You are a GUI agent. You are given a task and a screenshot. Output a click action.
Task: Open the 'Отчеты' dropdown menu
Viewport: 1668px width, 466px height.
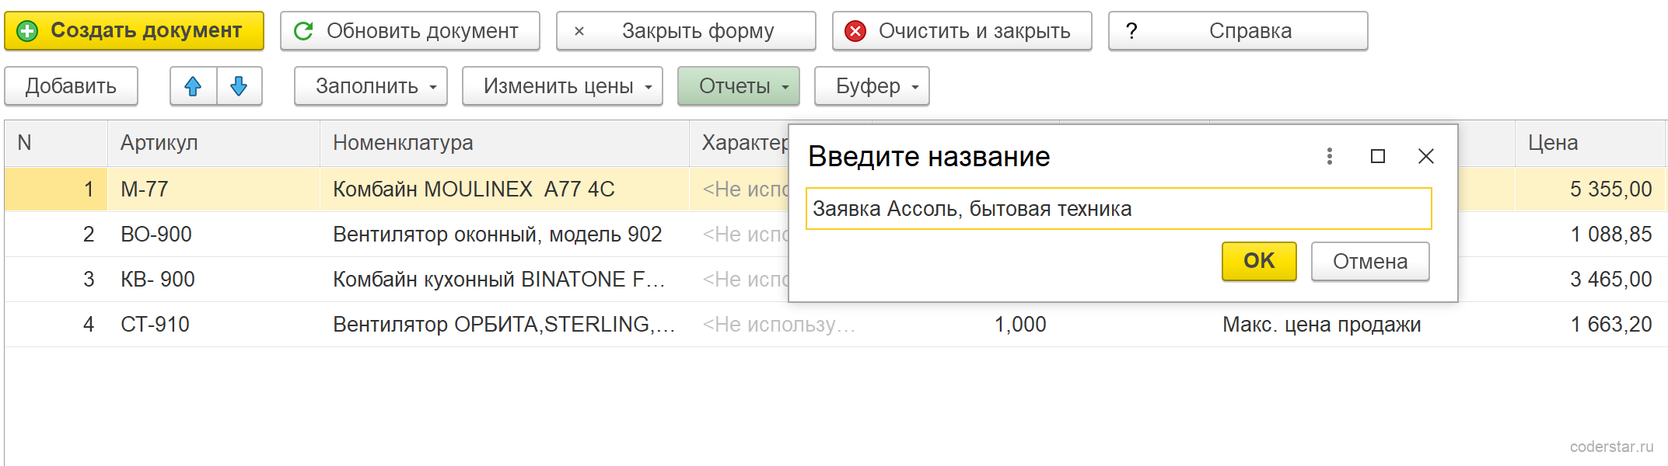[x=739, y=86]
